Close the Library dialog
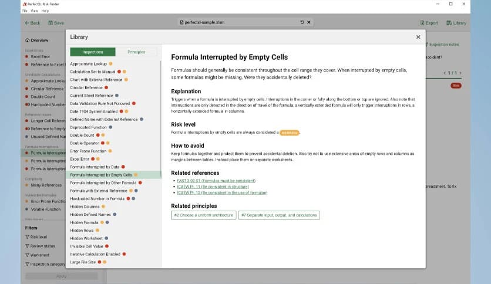 click(418, 37)
